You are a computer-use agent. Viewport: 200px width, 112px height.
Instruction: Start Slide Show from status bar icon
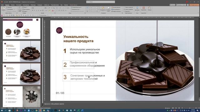click(182, 108)
